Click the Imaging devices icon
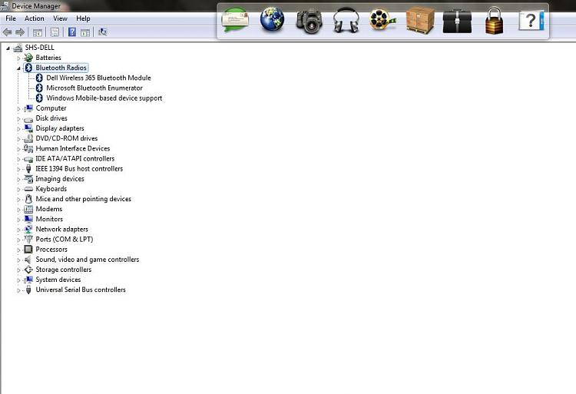 pyautogui.click(x=28, y=179)
